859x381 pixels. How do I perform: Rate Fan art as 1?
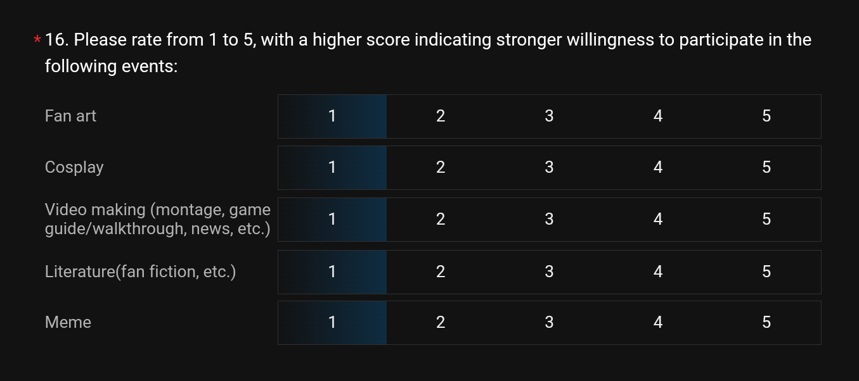pos(332,116)
